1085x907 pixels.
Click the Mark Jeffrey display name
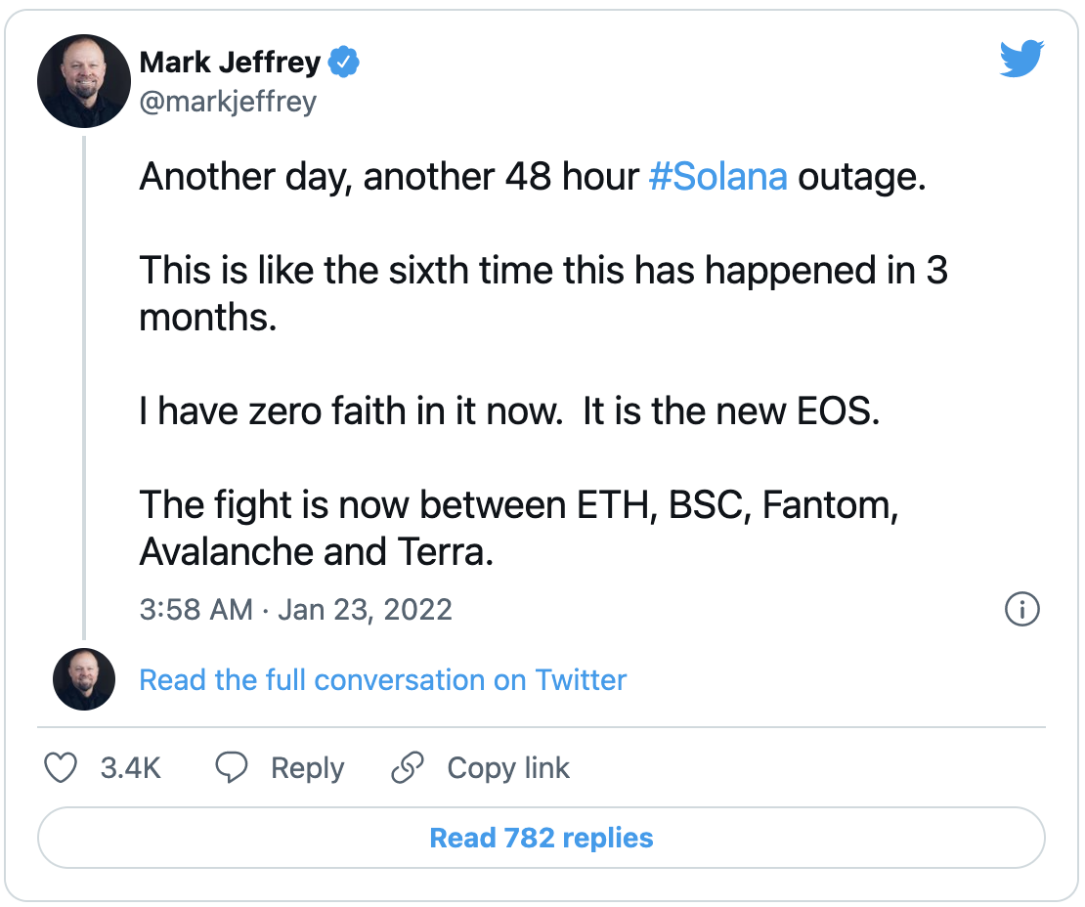[x=230, y=62]
